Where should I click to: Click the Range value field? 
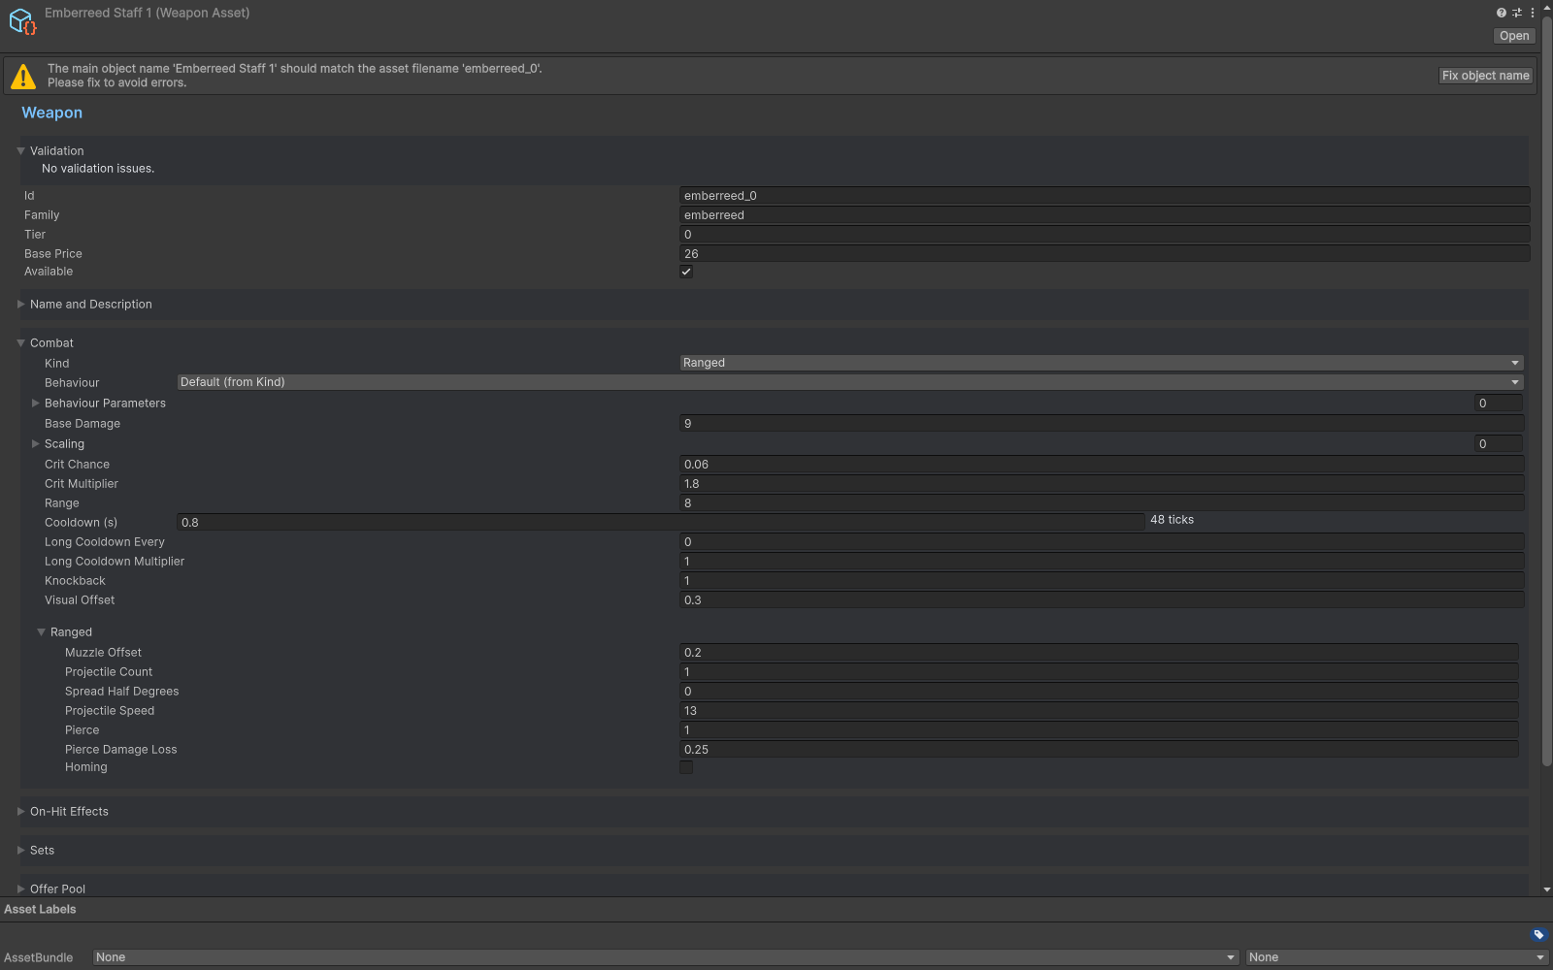(1101, 503)
